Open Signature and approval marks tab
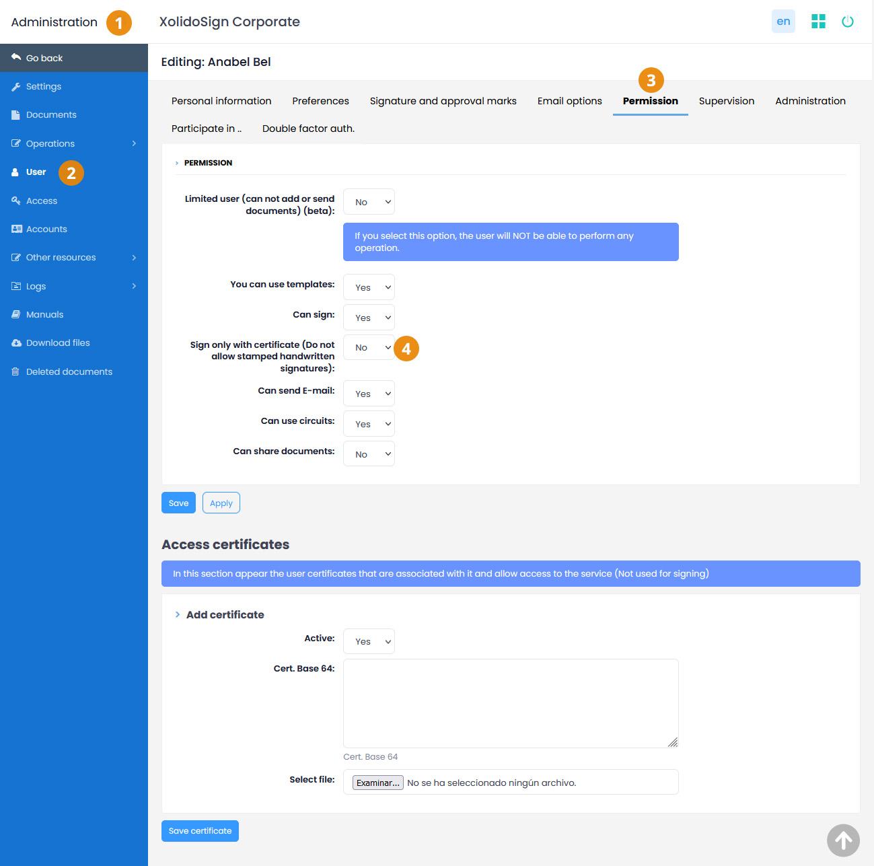874x866 pixels. [443, 101]
